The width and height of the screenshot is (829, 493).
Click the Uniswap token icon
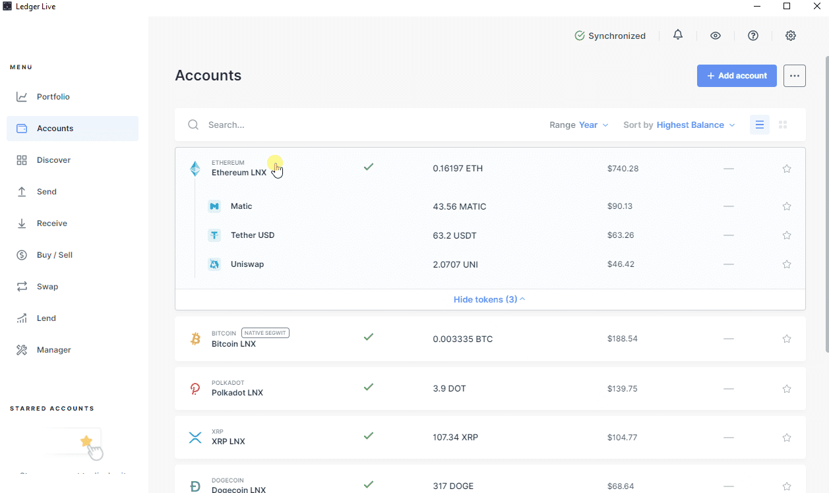[214, 264]
